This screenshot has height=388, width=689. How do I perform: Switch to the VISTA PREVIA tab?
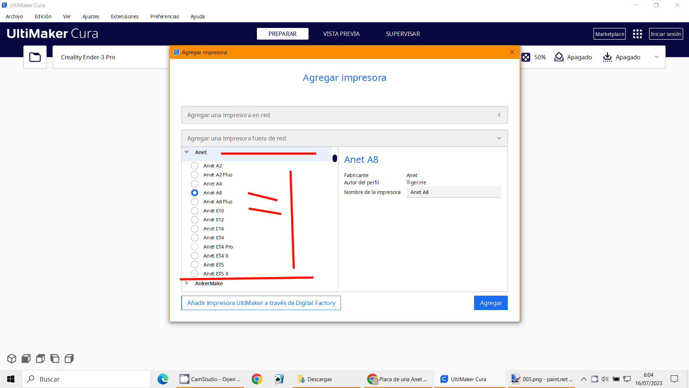341,34
